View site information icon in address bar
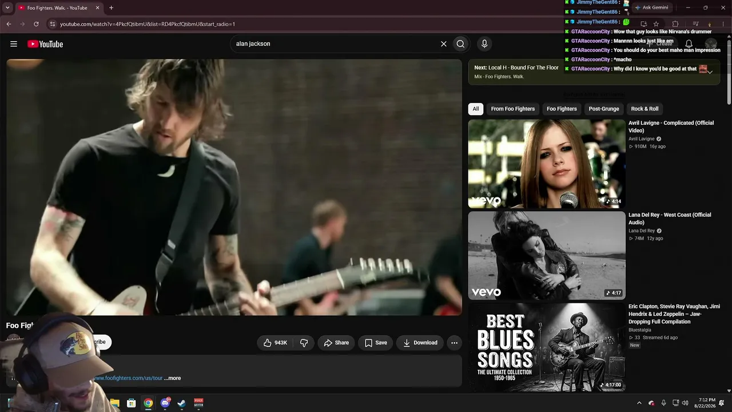Screen dimensions: 732x412 point(52,24)
